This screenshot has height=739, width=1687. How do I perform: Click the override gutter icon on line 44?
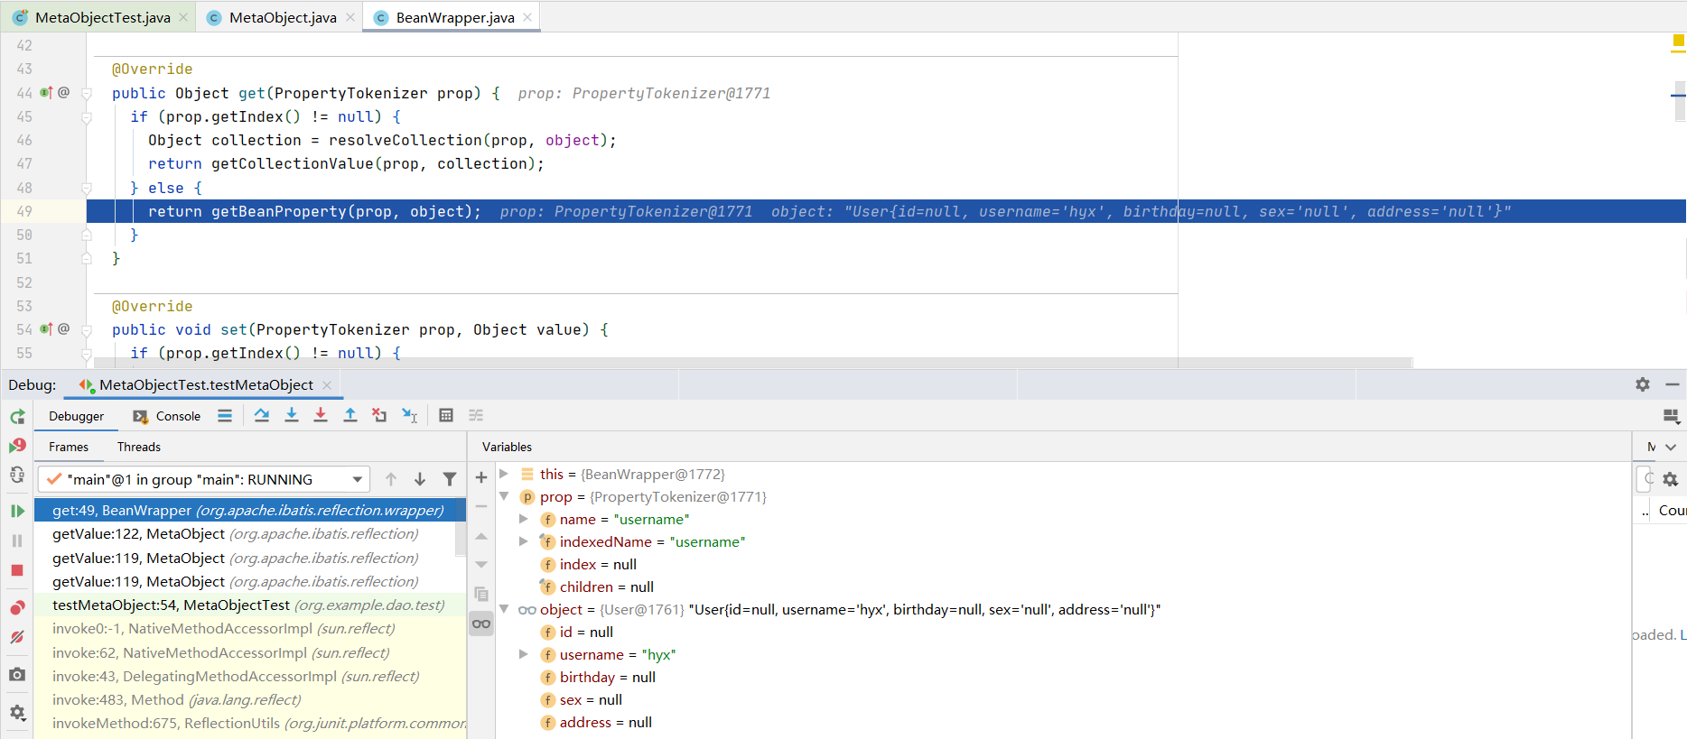46,92
